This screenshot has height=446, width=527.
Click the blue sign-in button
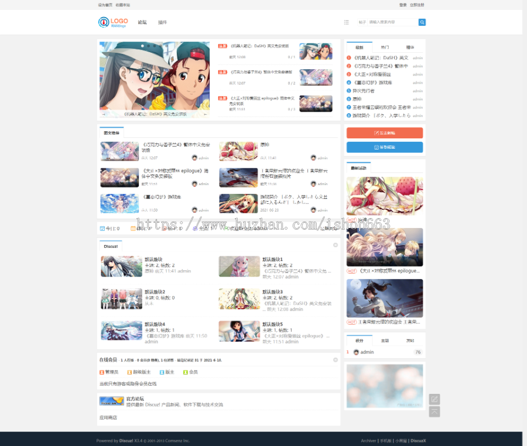pos(385,147)
